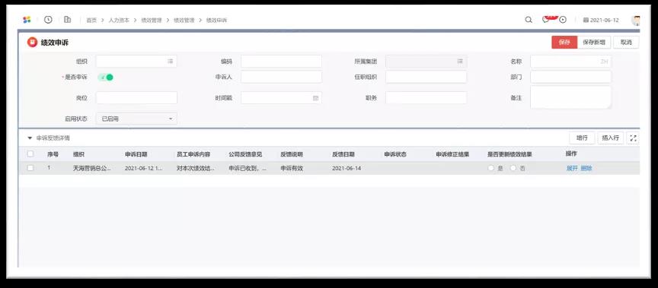Click the 取消 button
This screenshot has height=288, width=658.
(x=626, y=43)
